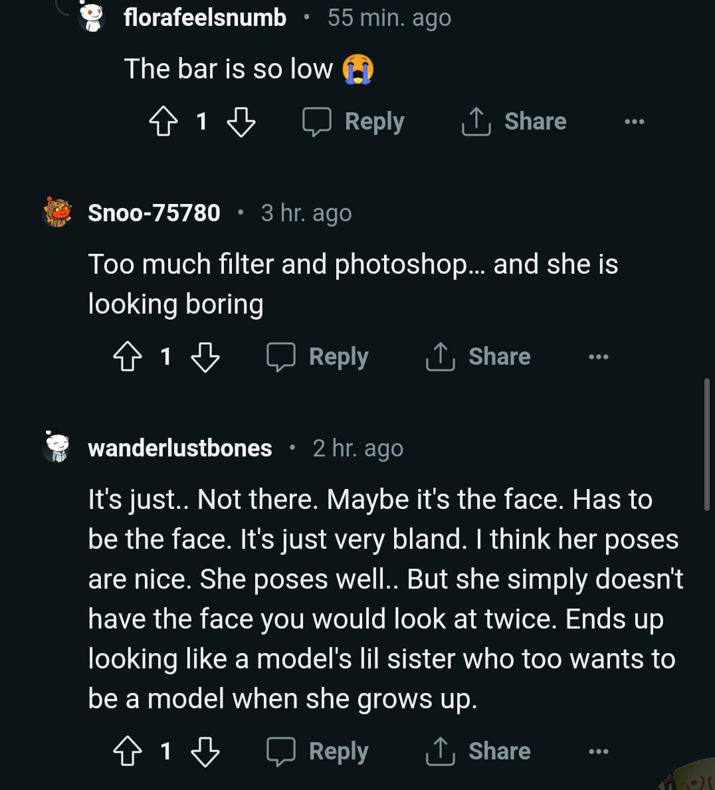715x790 pixels.
Task: Upvote Snoo-75780's comment
Action: 127,357
